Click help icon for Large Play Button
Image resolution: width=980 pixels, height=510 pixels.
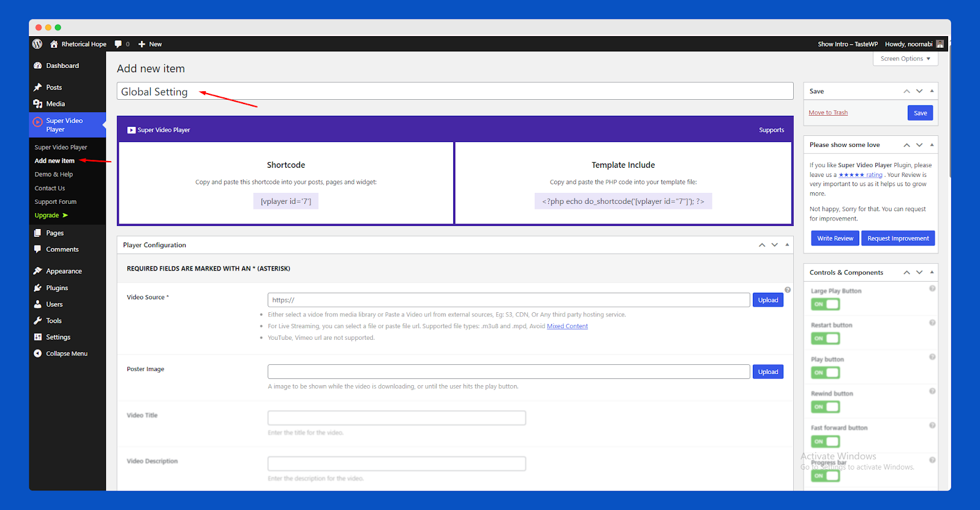coord(932,288)
